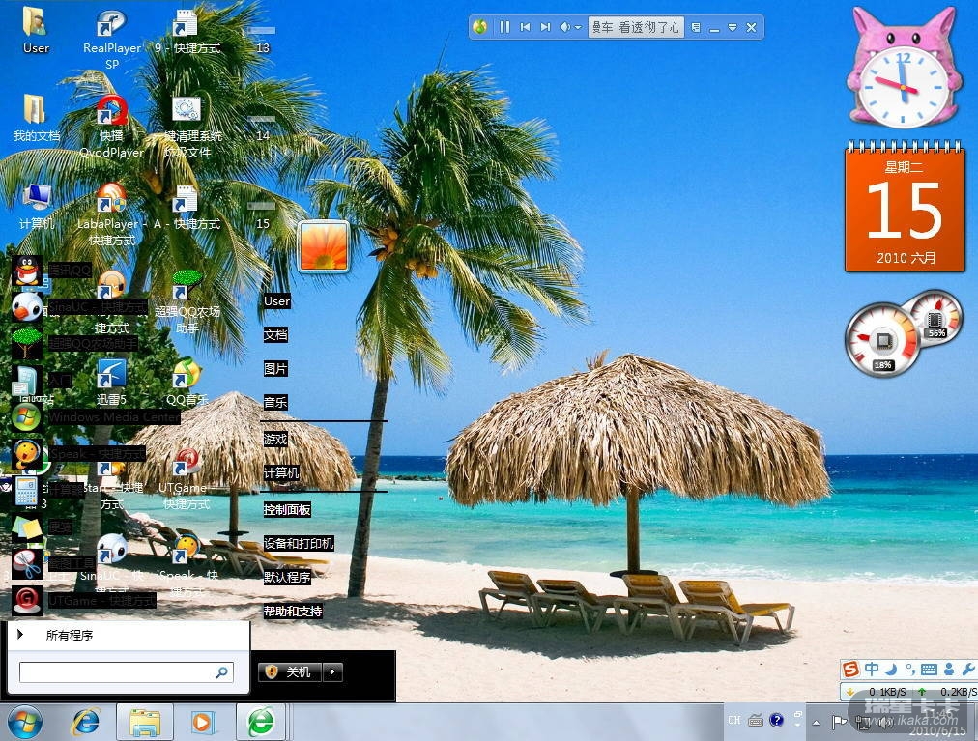Click the Start menu search box
This screenshot has height=741, width=978.
coord(116,672)
